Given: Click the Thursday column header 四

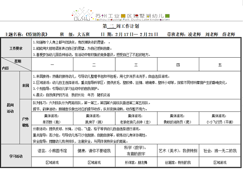Looking at the screenshot, I should [178, 64].
